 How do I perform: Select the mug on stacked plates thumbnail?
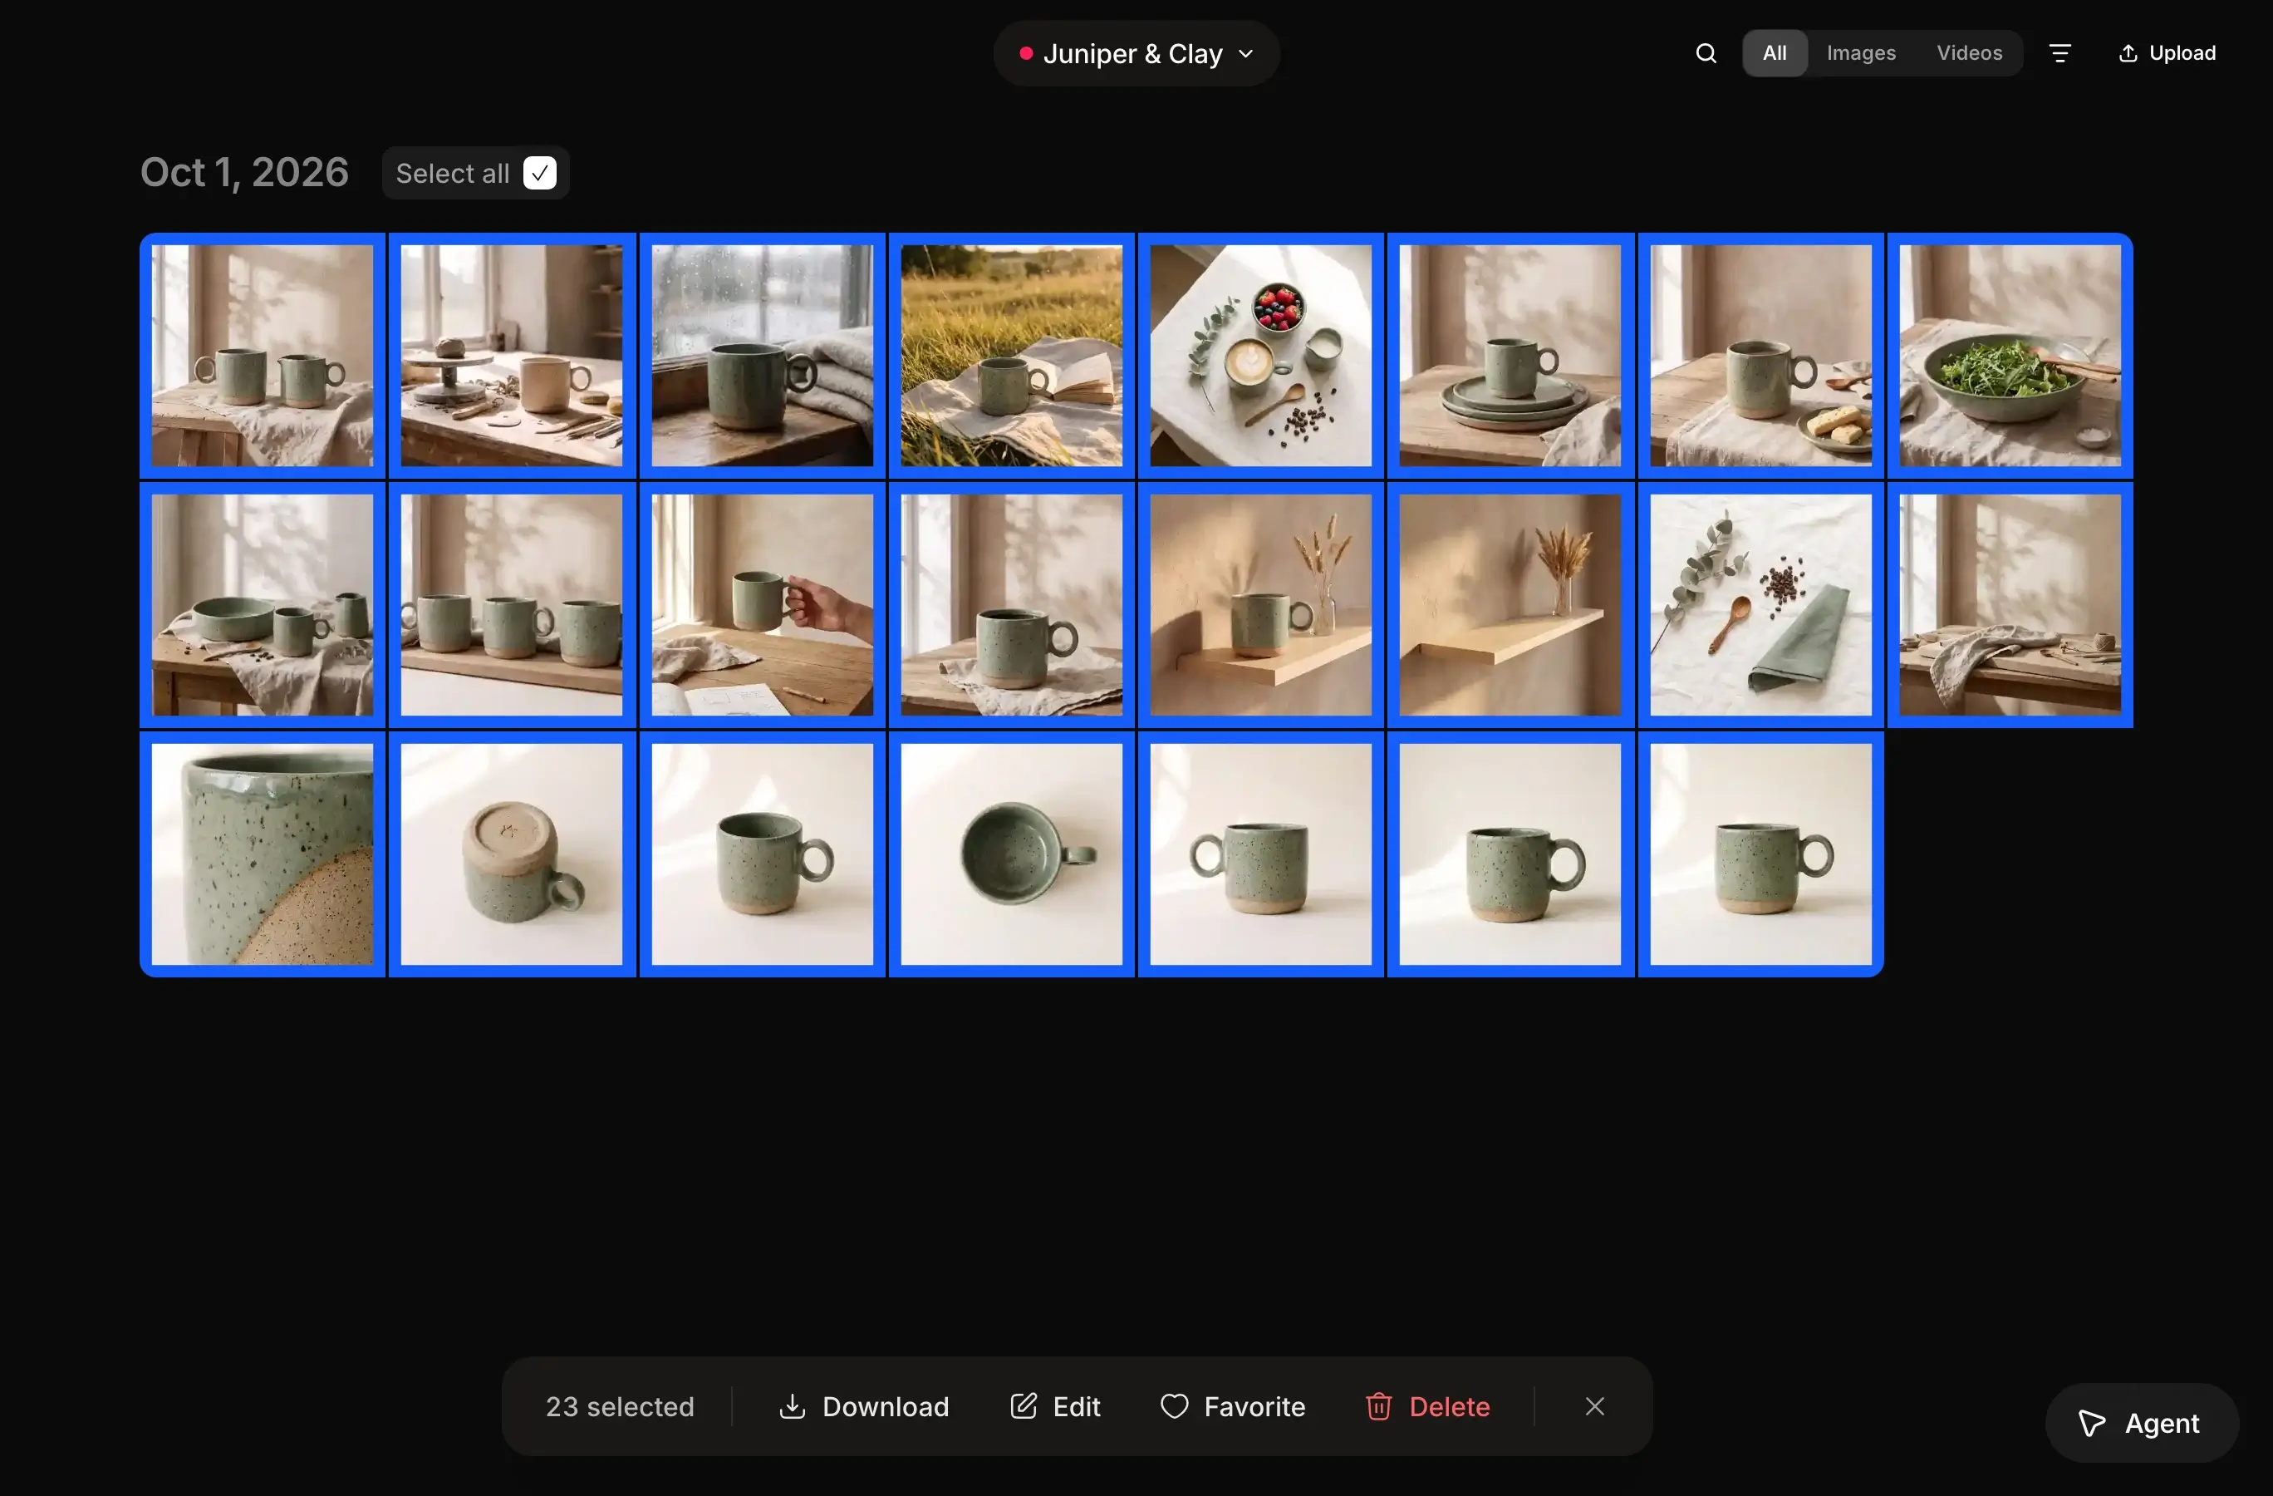click(1510, 357)
